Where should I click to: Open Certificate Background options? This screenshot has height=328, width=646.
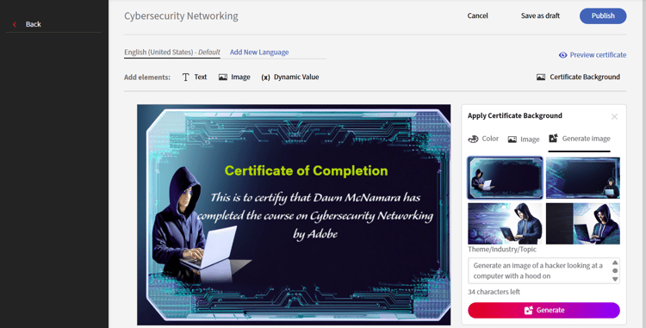pyautogui.click(x=585, y=77)
